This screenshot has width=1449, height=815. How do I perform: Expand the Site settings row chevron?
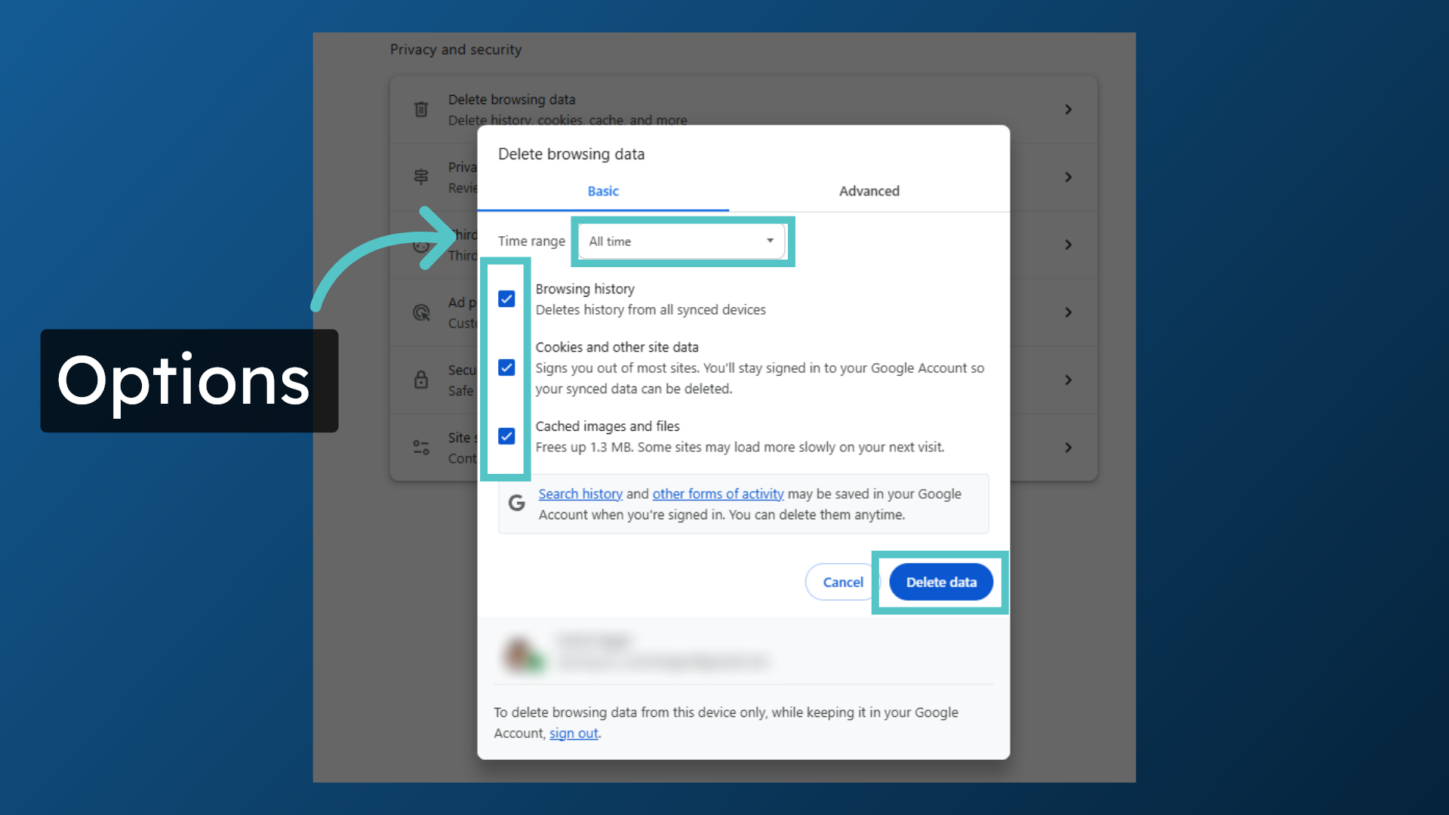click(1068, 447)
